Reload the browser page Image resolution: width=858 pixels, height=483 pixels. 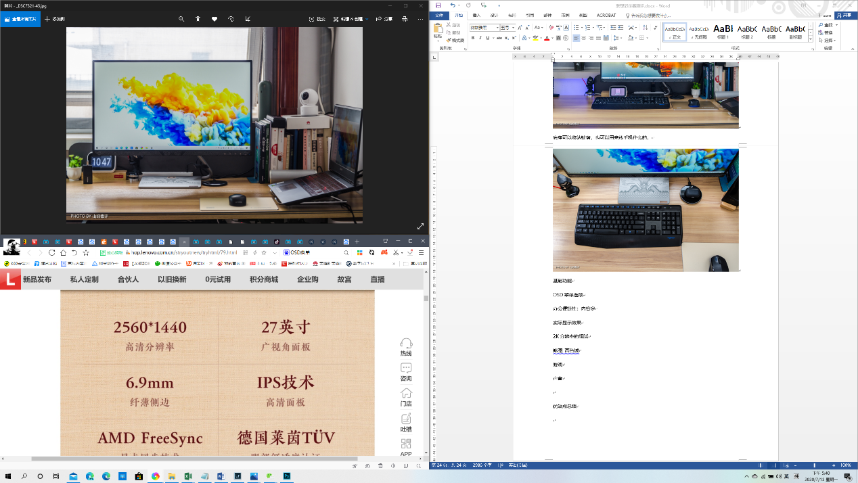[52, 252]
